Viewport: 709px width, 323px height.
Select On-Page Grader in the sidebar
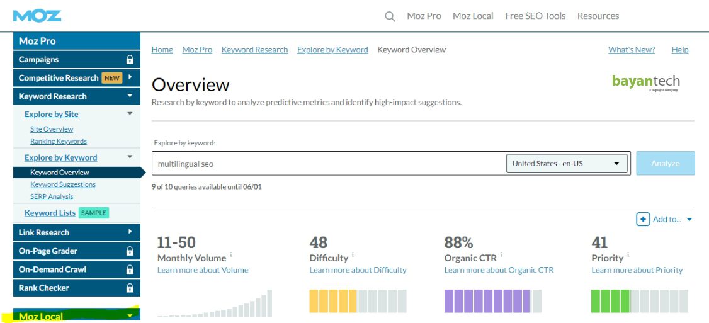pyautogui.click(x=77, y=251)
